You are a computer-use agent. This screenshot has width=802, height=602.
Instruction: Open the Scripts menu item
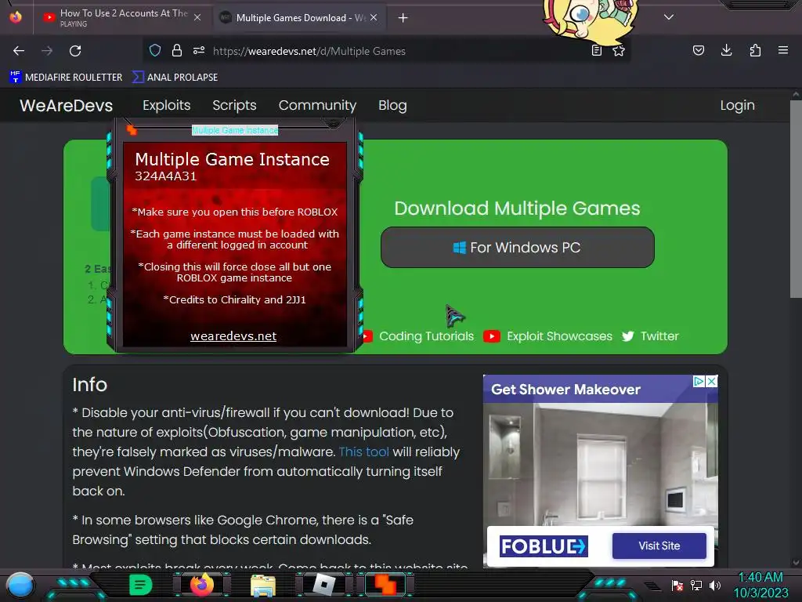click(234, 106)
